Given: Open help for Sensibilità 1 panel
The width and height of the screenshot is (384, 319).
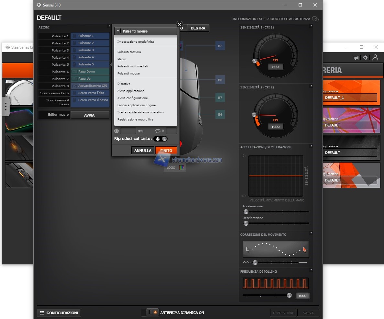Looking at the screenshot, I should [311, 26].
